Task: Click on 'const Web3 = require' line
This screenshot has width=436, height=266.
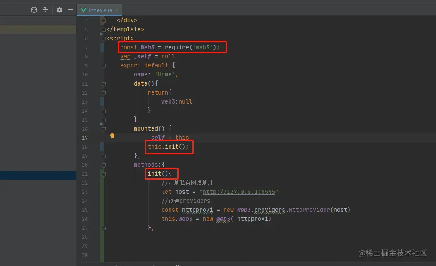Action: tap(170, 47)
